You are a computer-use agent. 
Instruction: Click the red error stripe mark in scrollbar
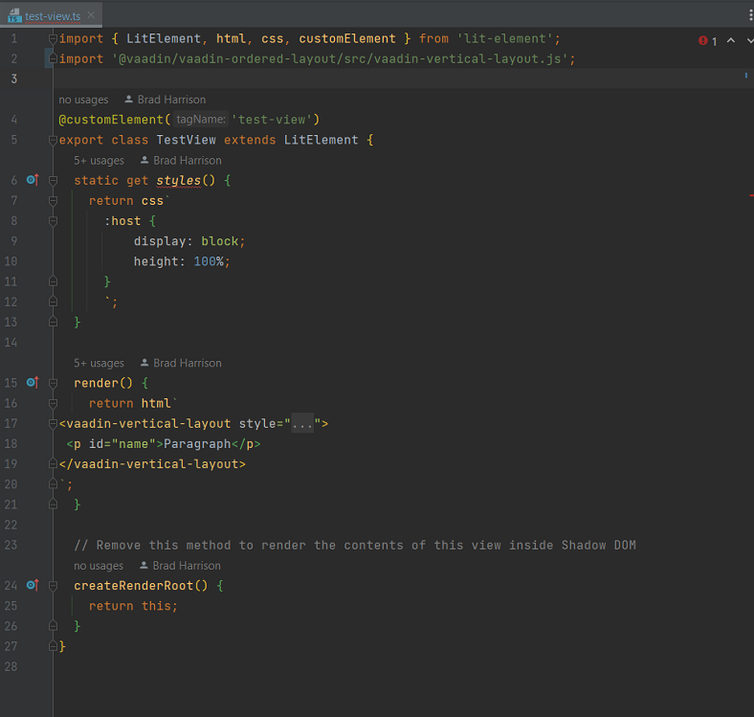[750, 195]
